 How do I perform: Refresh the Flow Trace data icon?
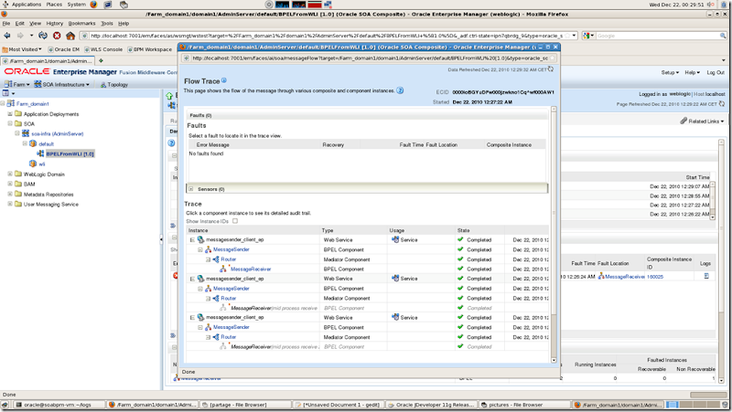[x=551, y=69]
